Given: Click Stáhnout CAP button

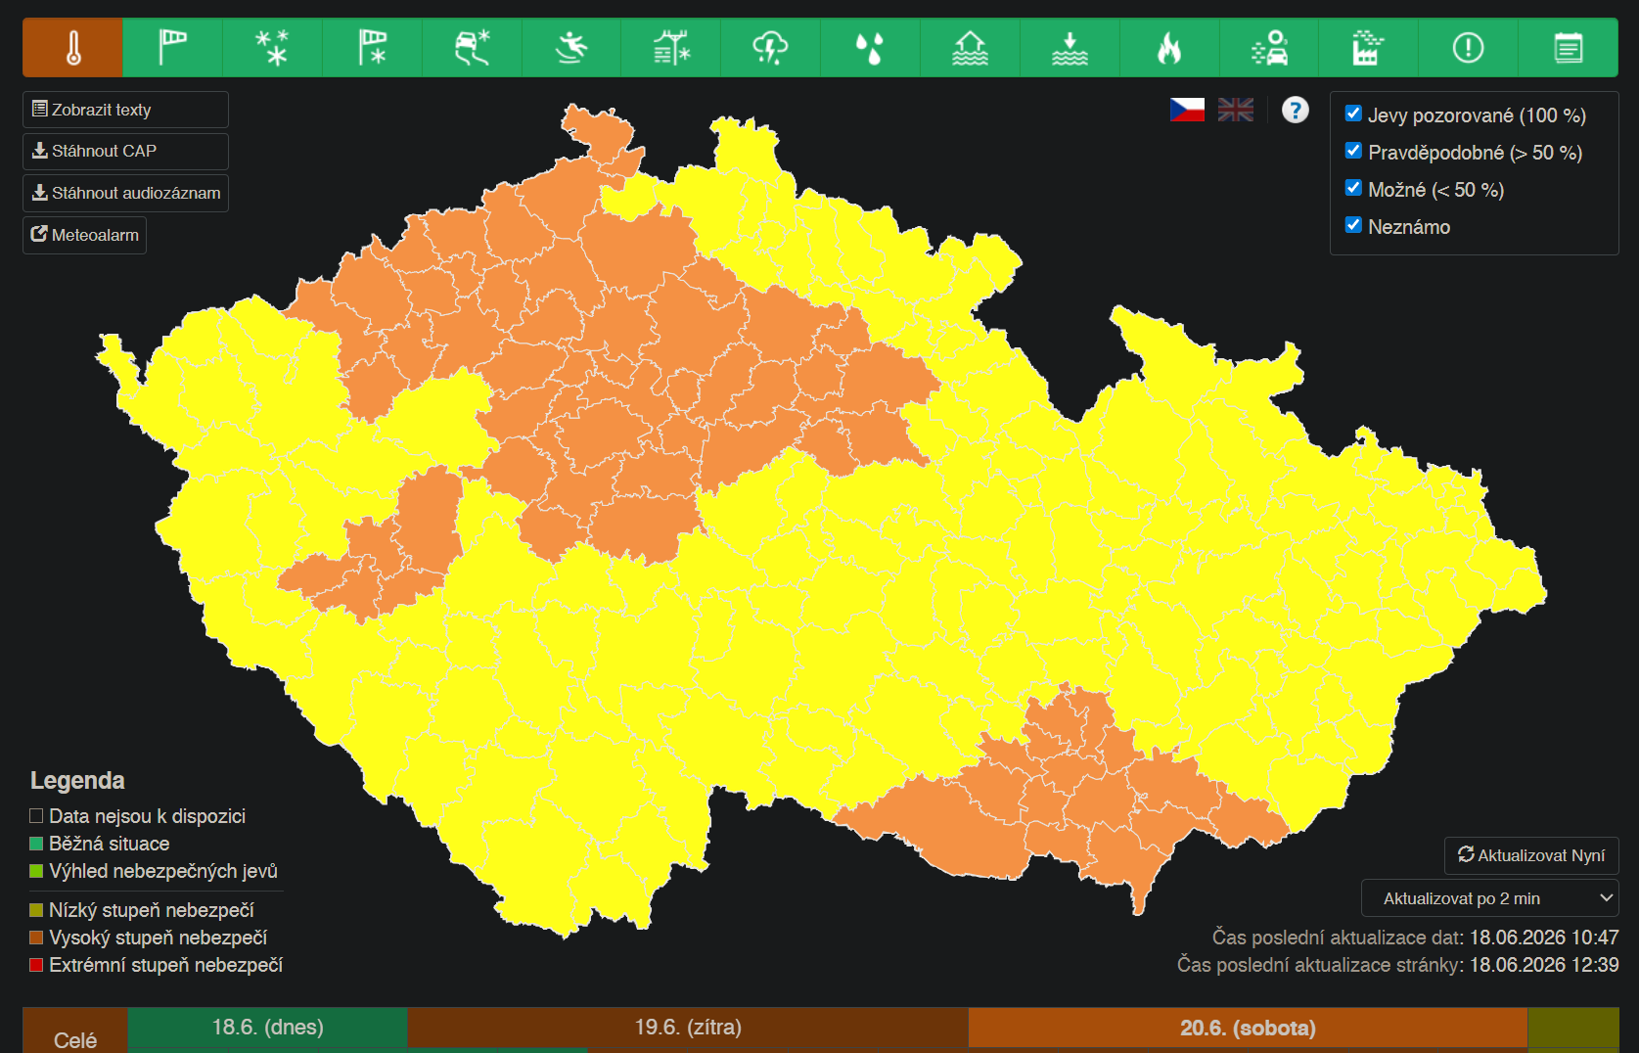Looking at the screenshot, I should tap(125, 151).
